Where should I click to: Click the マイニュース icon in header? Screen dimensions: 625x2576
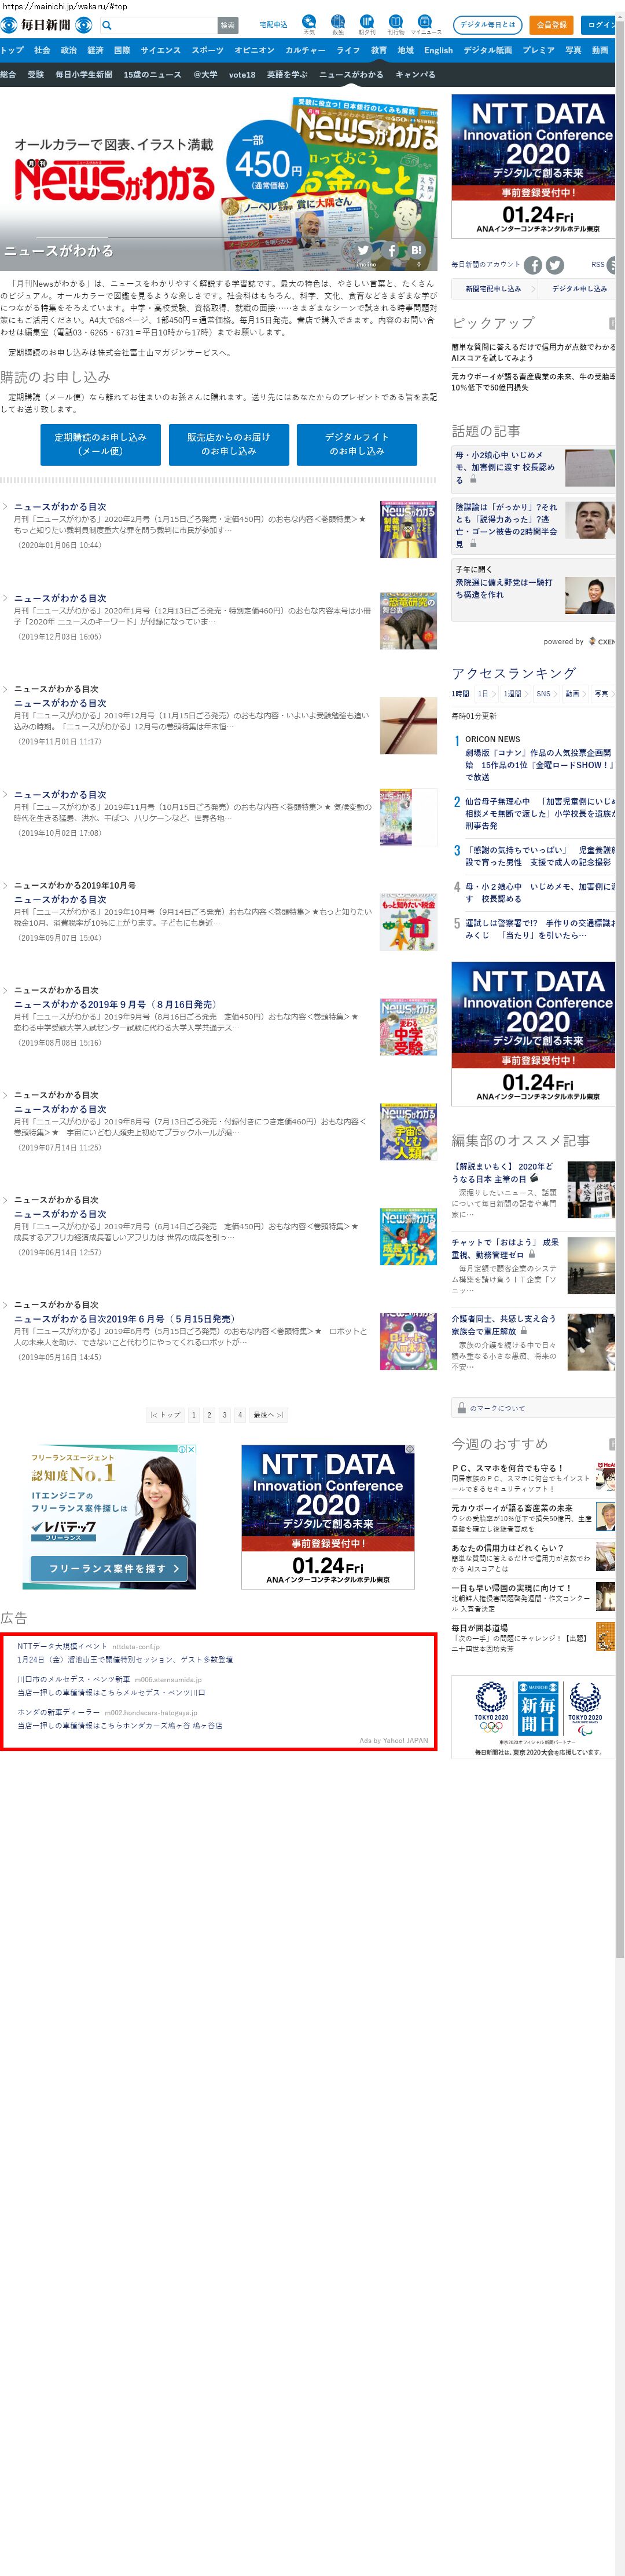(x=425, y=22)
